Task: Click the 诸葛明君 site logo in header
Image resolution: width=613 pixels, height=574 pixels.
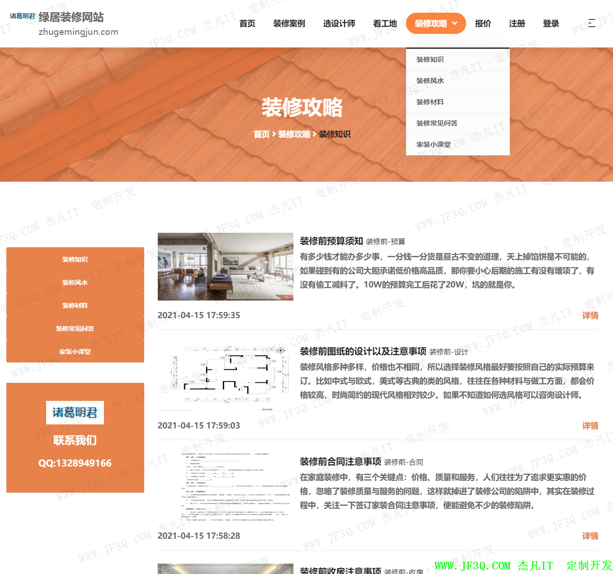Action: point(23,16)
